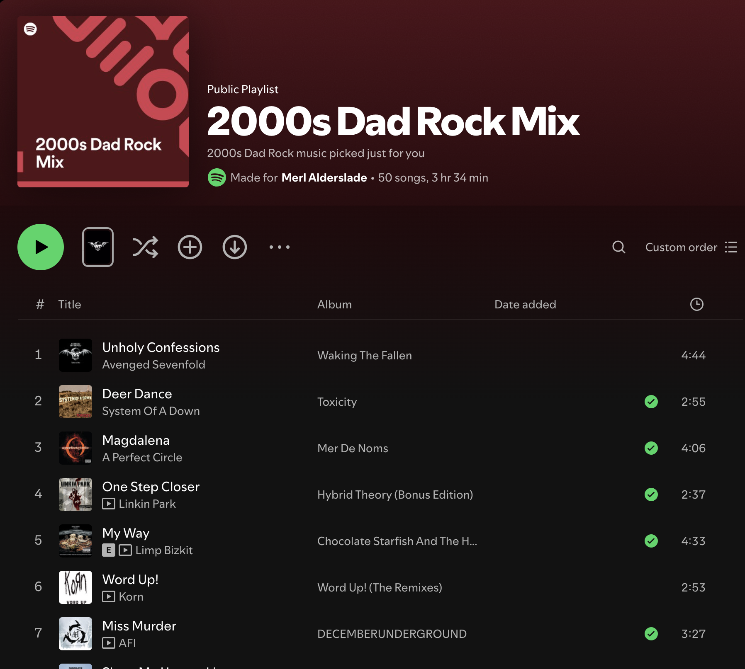Click the Miss Murder album artwork
This screenshot has height=669, width=745.
75,634
